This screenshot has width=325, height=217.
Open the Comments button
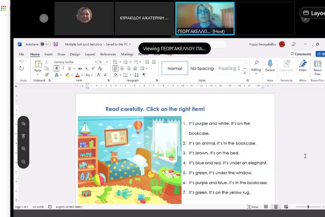click(x=301, y=54)
